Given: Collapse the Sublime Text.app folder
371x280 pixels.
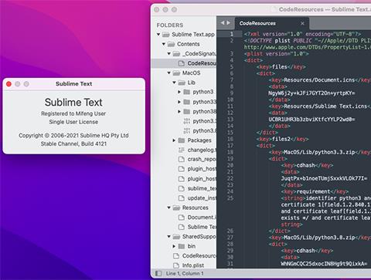Looking at the screenshot, I should click(158, 34).
